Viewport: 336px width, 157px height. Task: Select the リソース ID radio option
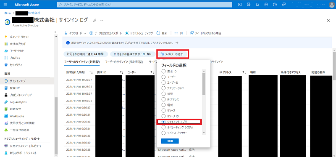[163, 116]
